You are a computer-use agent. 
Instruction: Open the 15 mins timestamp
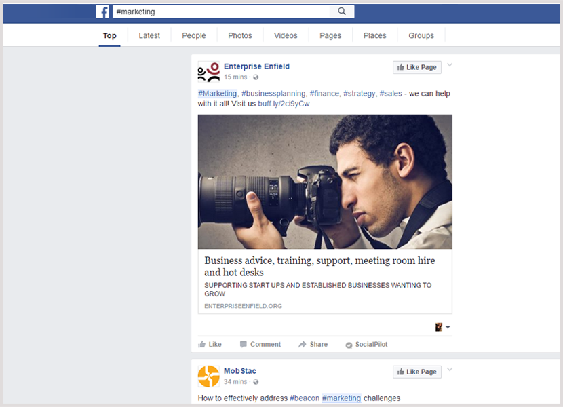click(x=235, y=77)
